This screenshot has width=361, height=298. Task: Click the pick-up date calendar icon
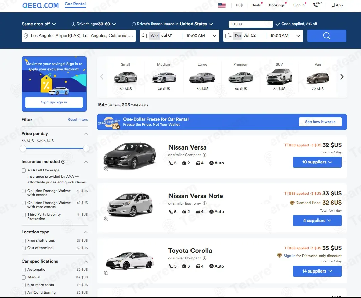pyautogui.click(x=144, y=36)
